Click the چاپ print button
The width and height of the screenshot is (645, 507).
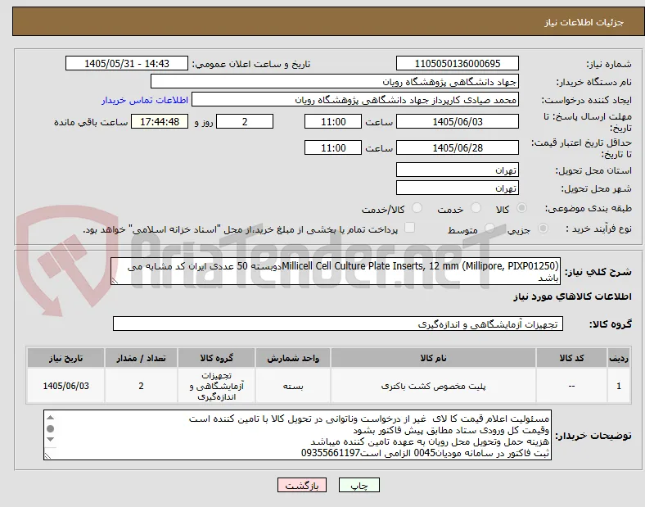pos(359,485)
